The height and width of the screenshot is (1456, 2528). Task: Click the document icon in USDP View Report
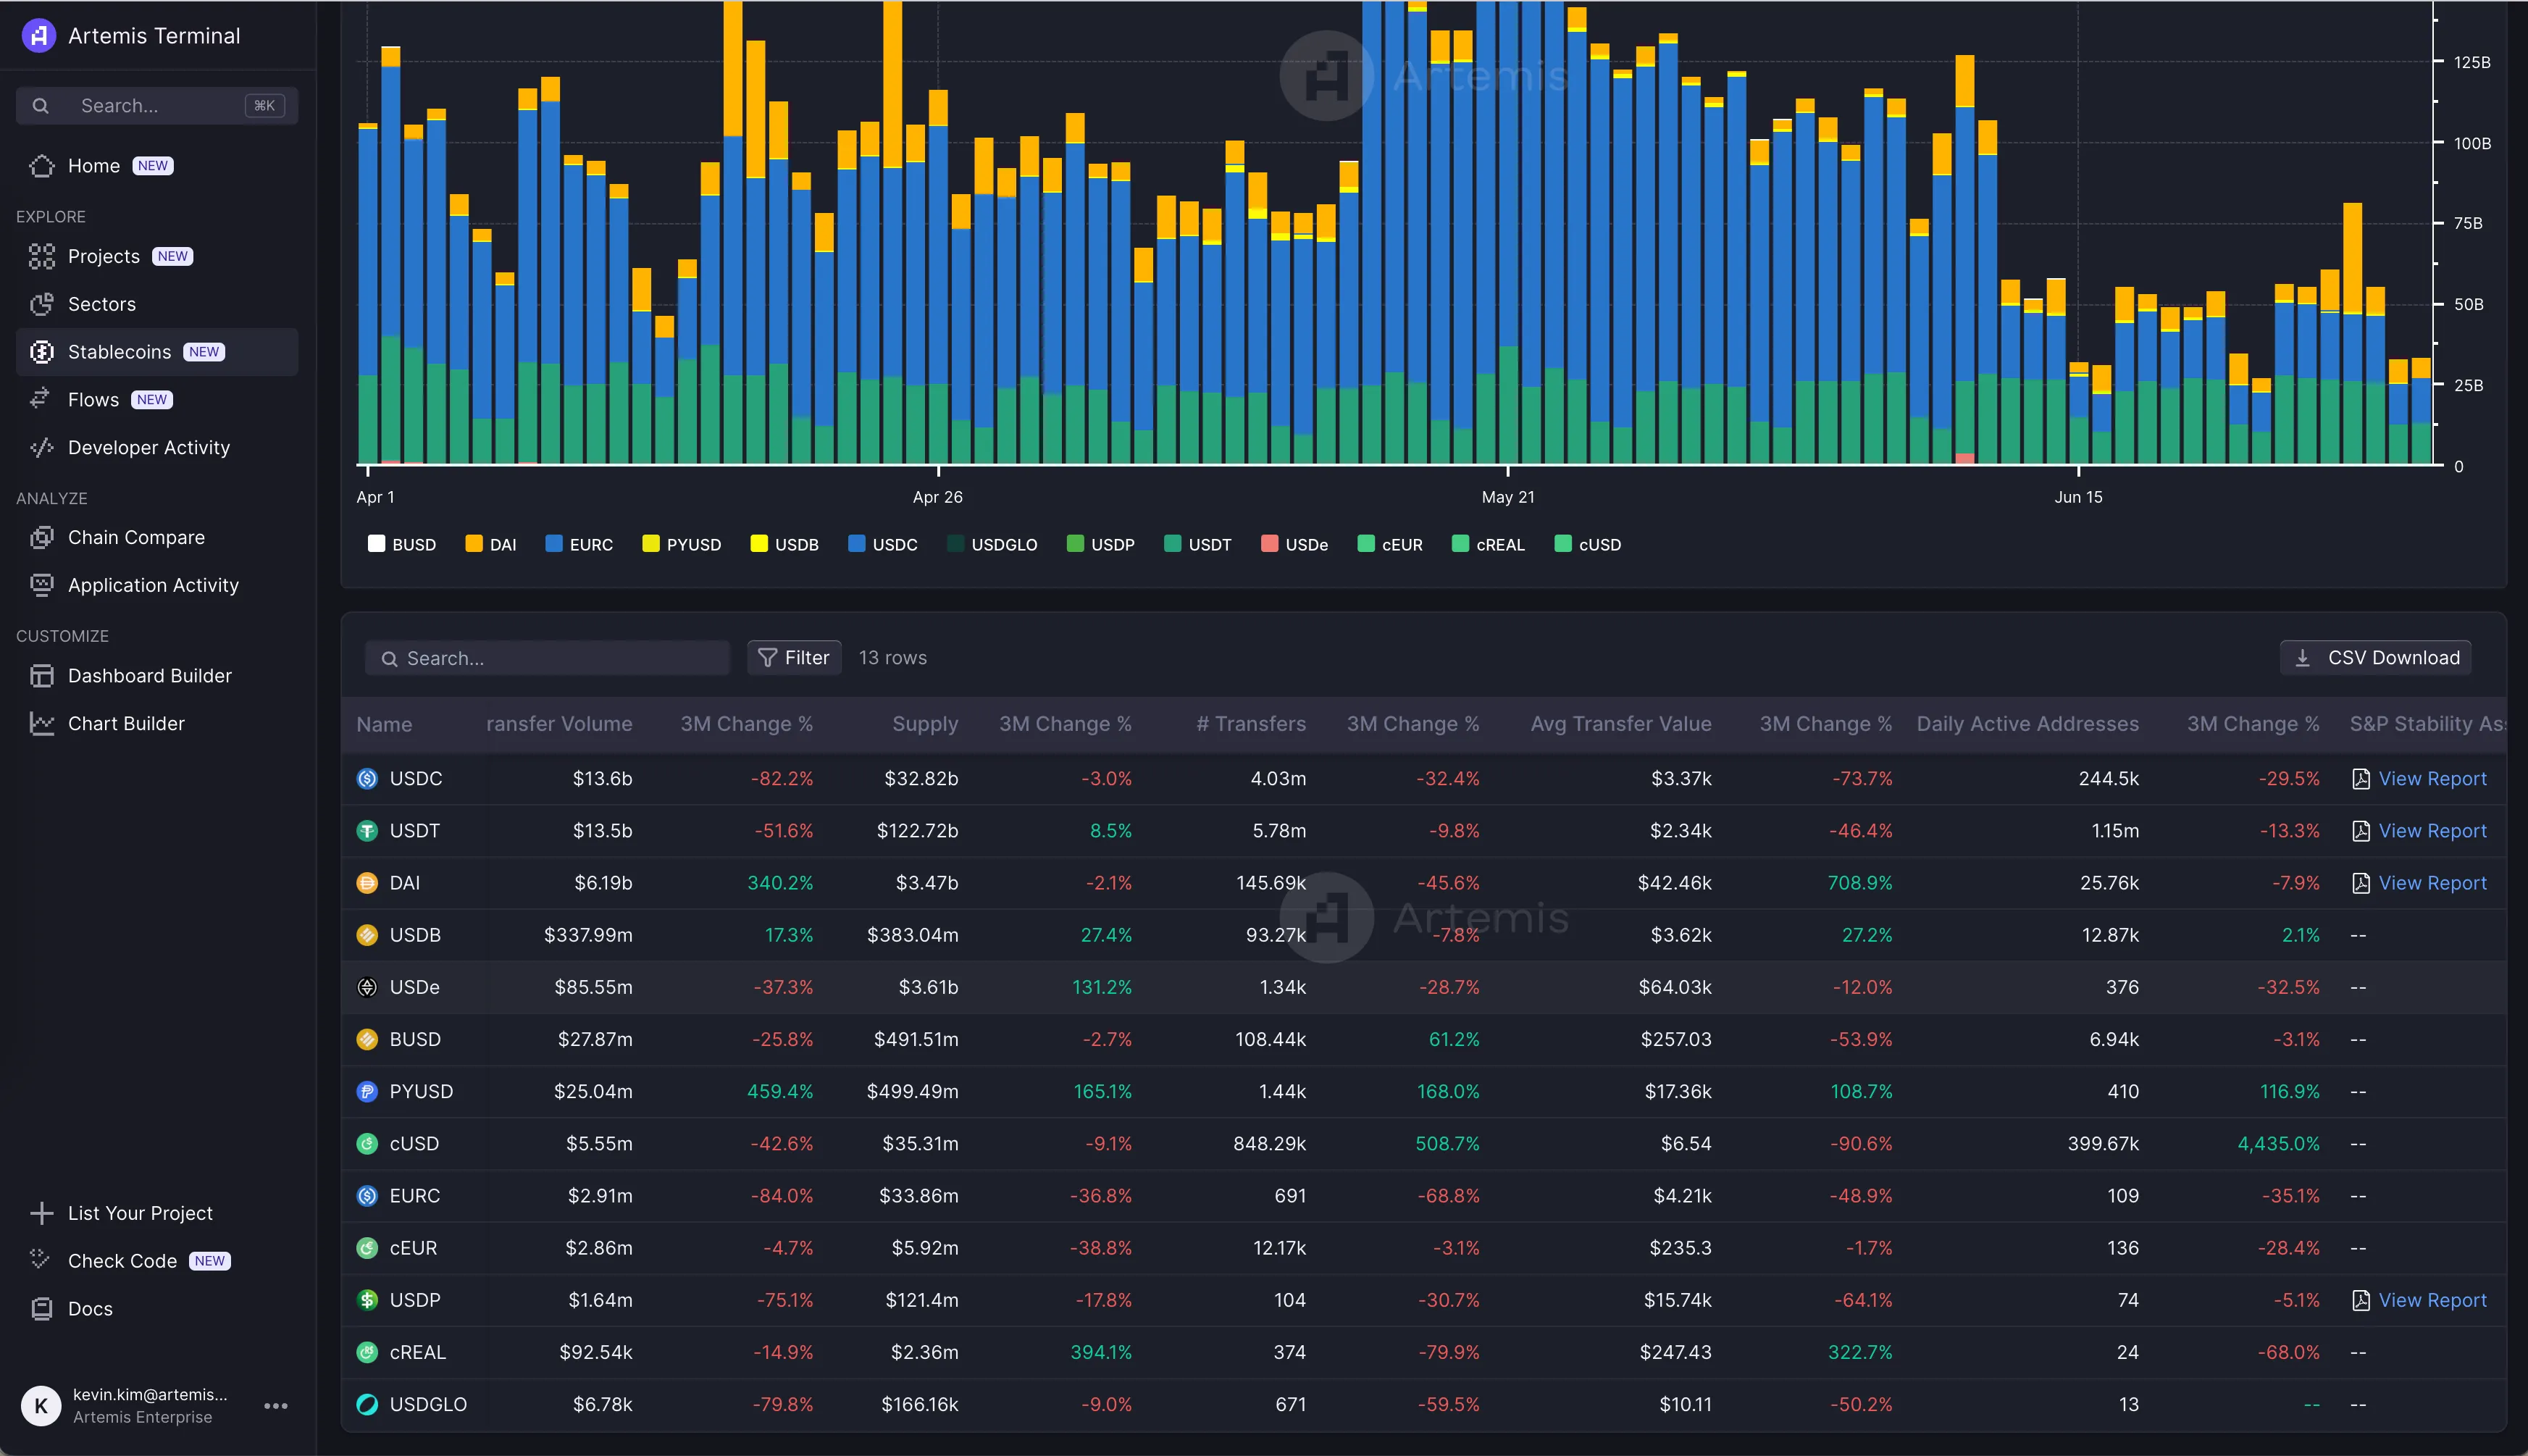coord(2361,1301)
